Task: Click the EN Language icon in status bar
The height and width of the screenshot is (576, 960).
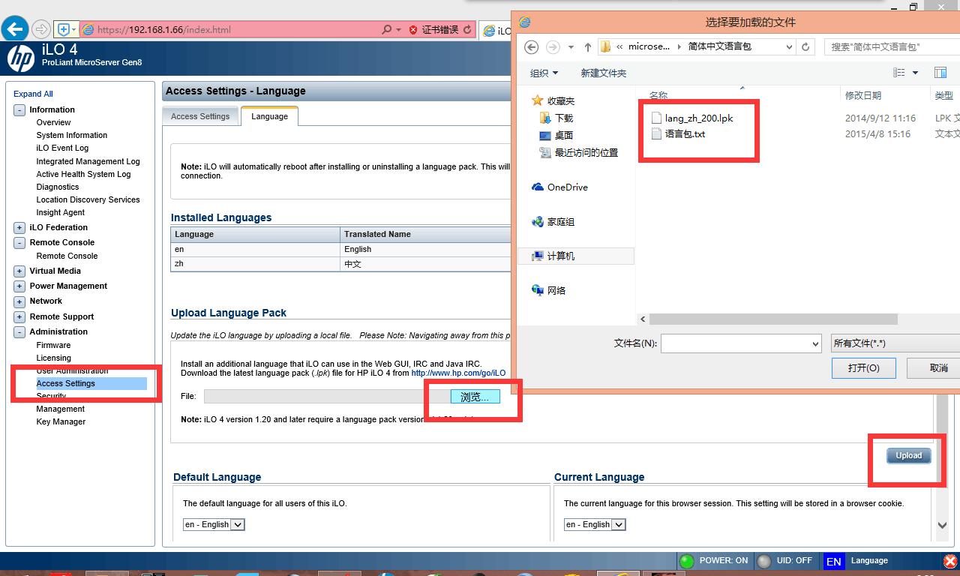Action: pos(833,561)
